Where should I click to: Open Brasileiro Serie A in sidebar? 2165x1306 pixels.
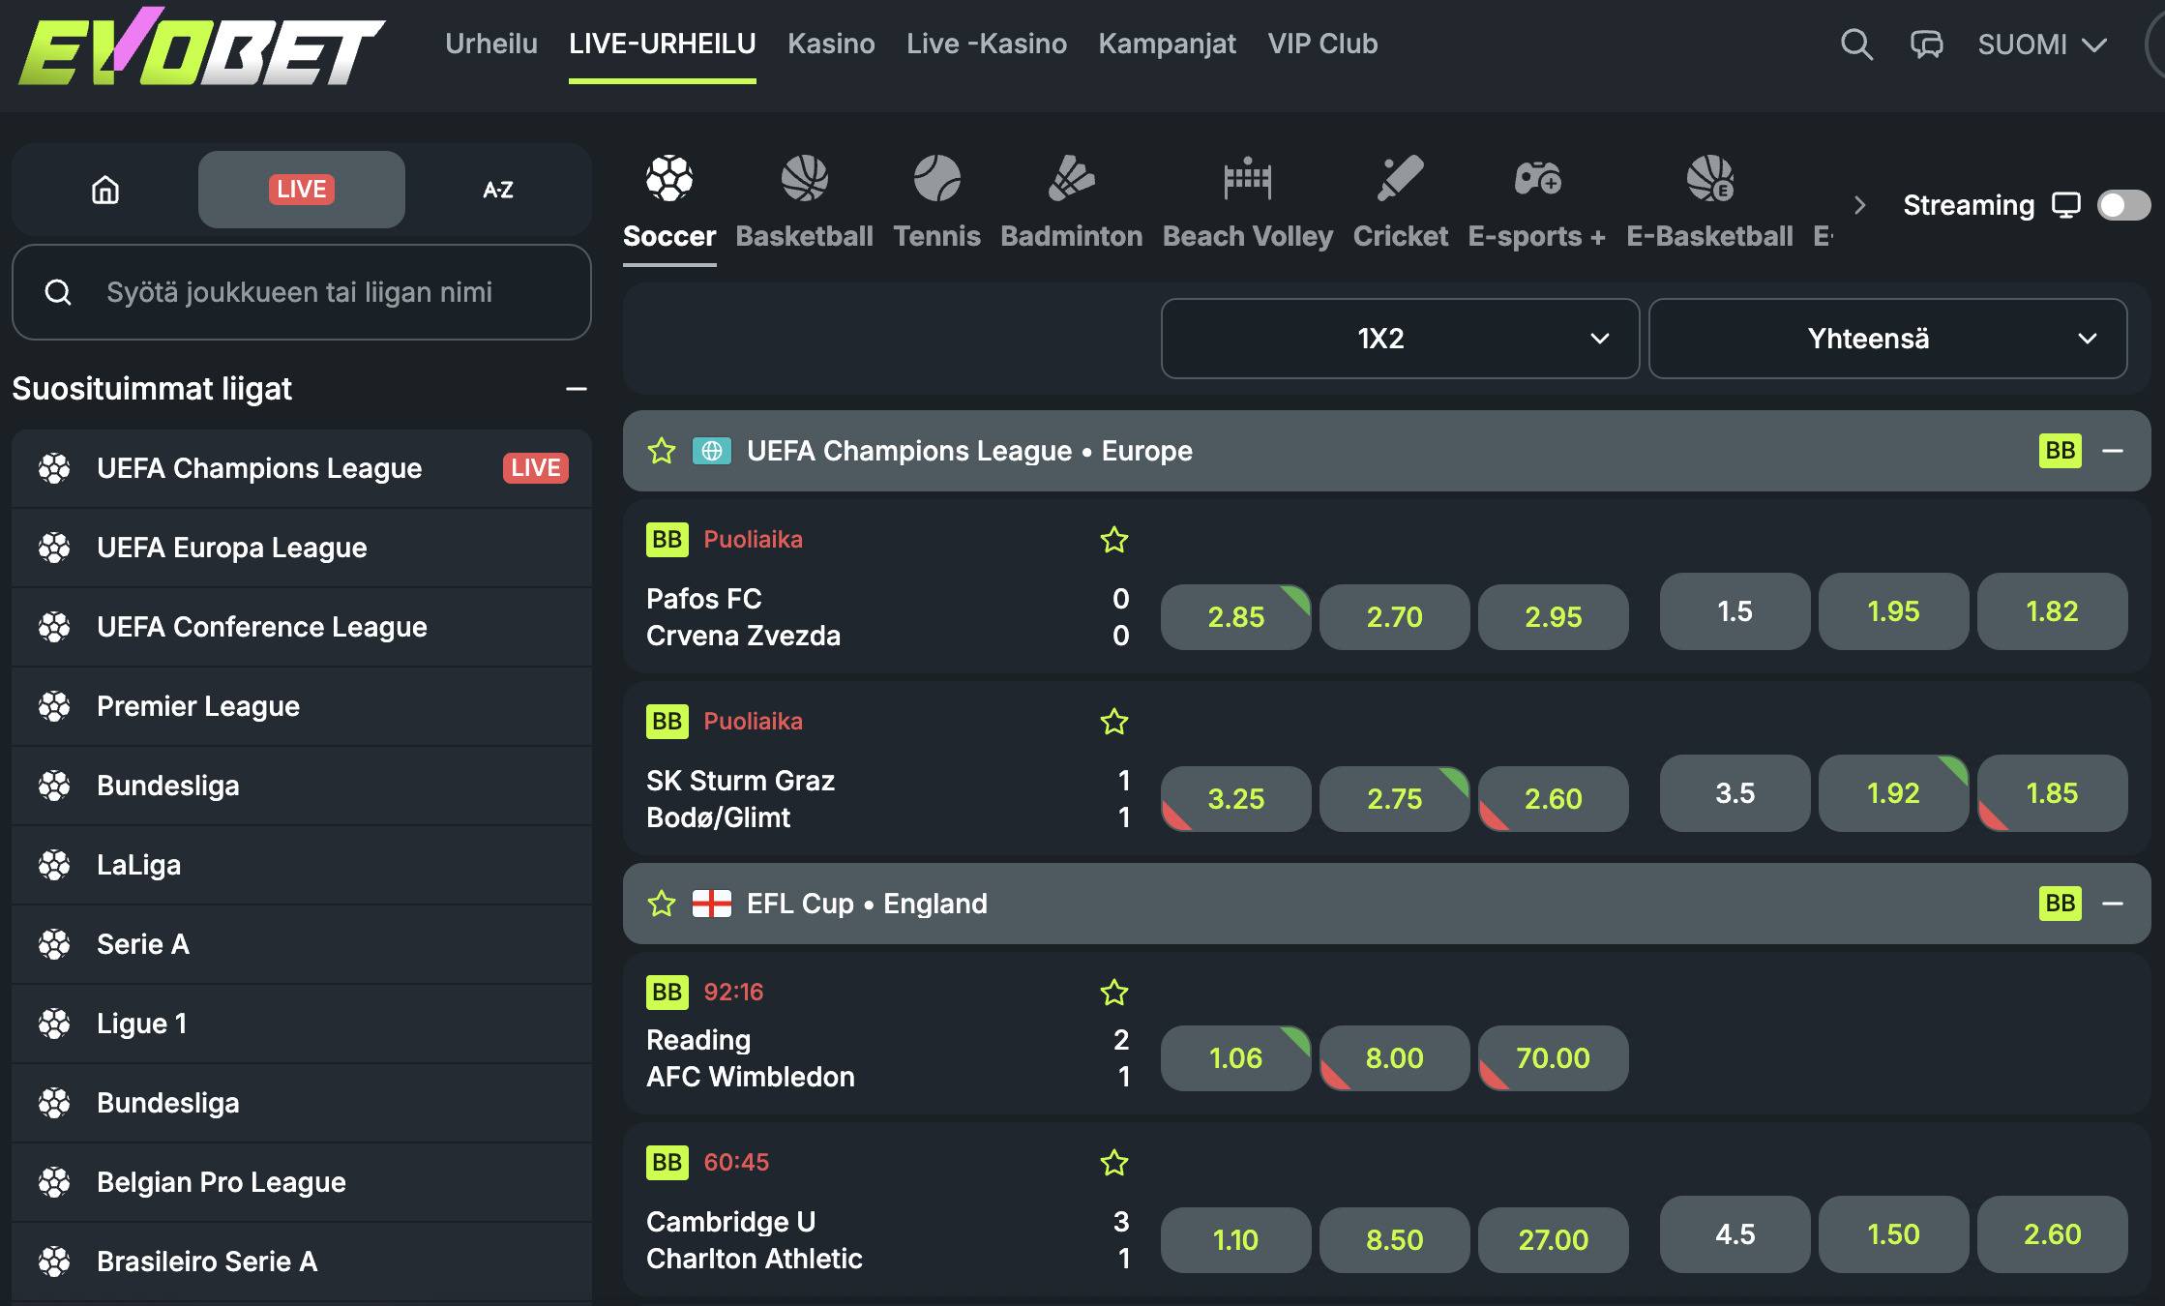(x=302, y=1261)
